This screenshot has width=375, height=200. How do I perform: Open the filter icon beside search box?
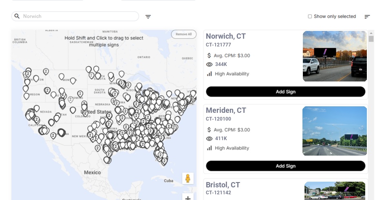point(148,17)
